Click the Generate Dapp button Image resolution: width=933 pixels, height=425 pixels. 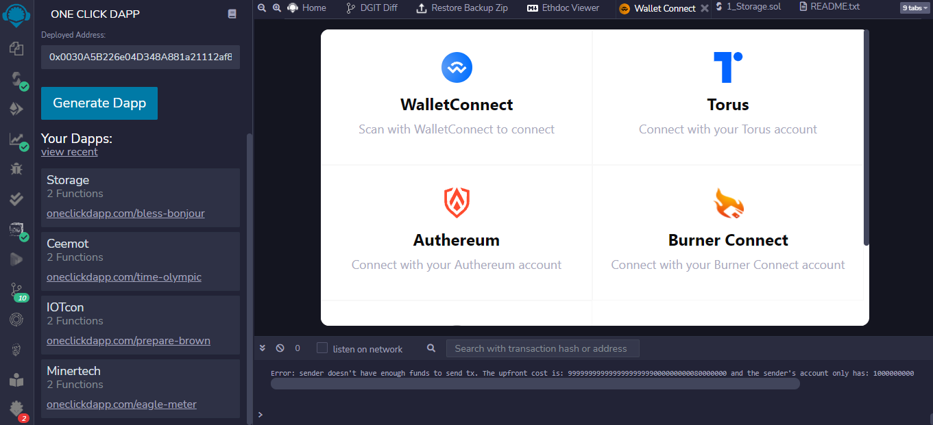[x=99, y=103]
